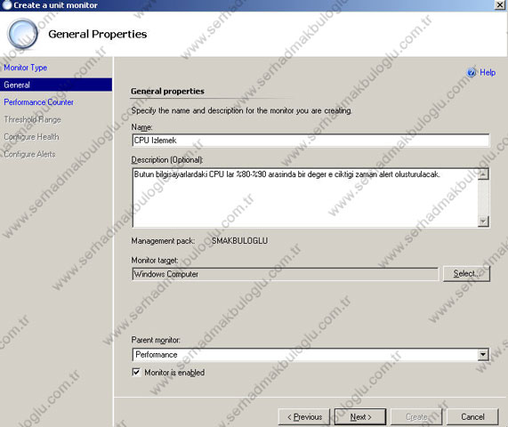This screenshot has width=508, height=427.
Task: Go back with the Previous button
Action: [304, 416]
